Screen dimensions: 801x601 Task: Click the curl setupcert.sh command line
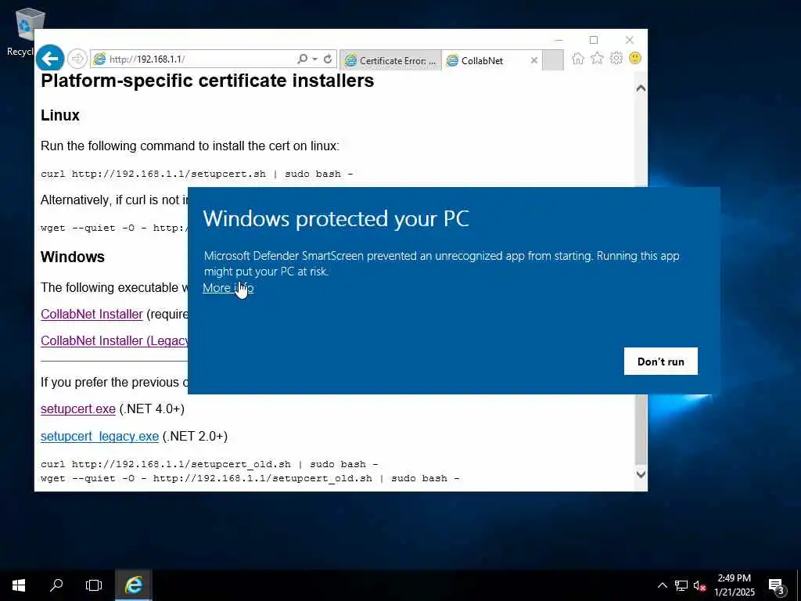pyautogui.click(x=196, y=174)
